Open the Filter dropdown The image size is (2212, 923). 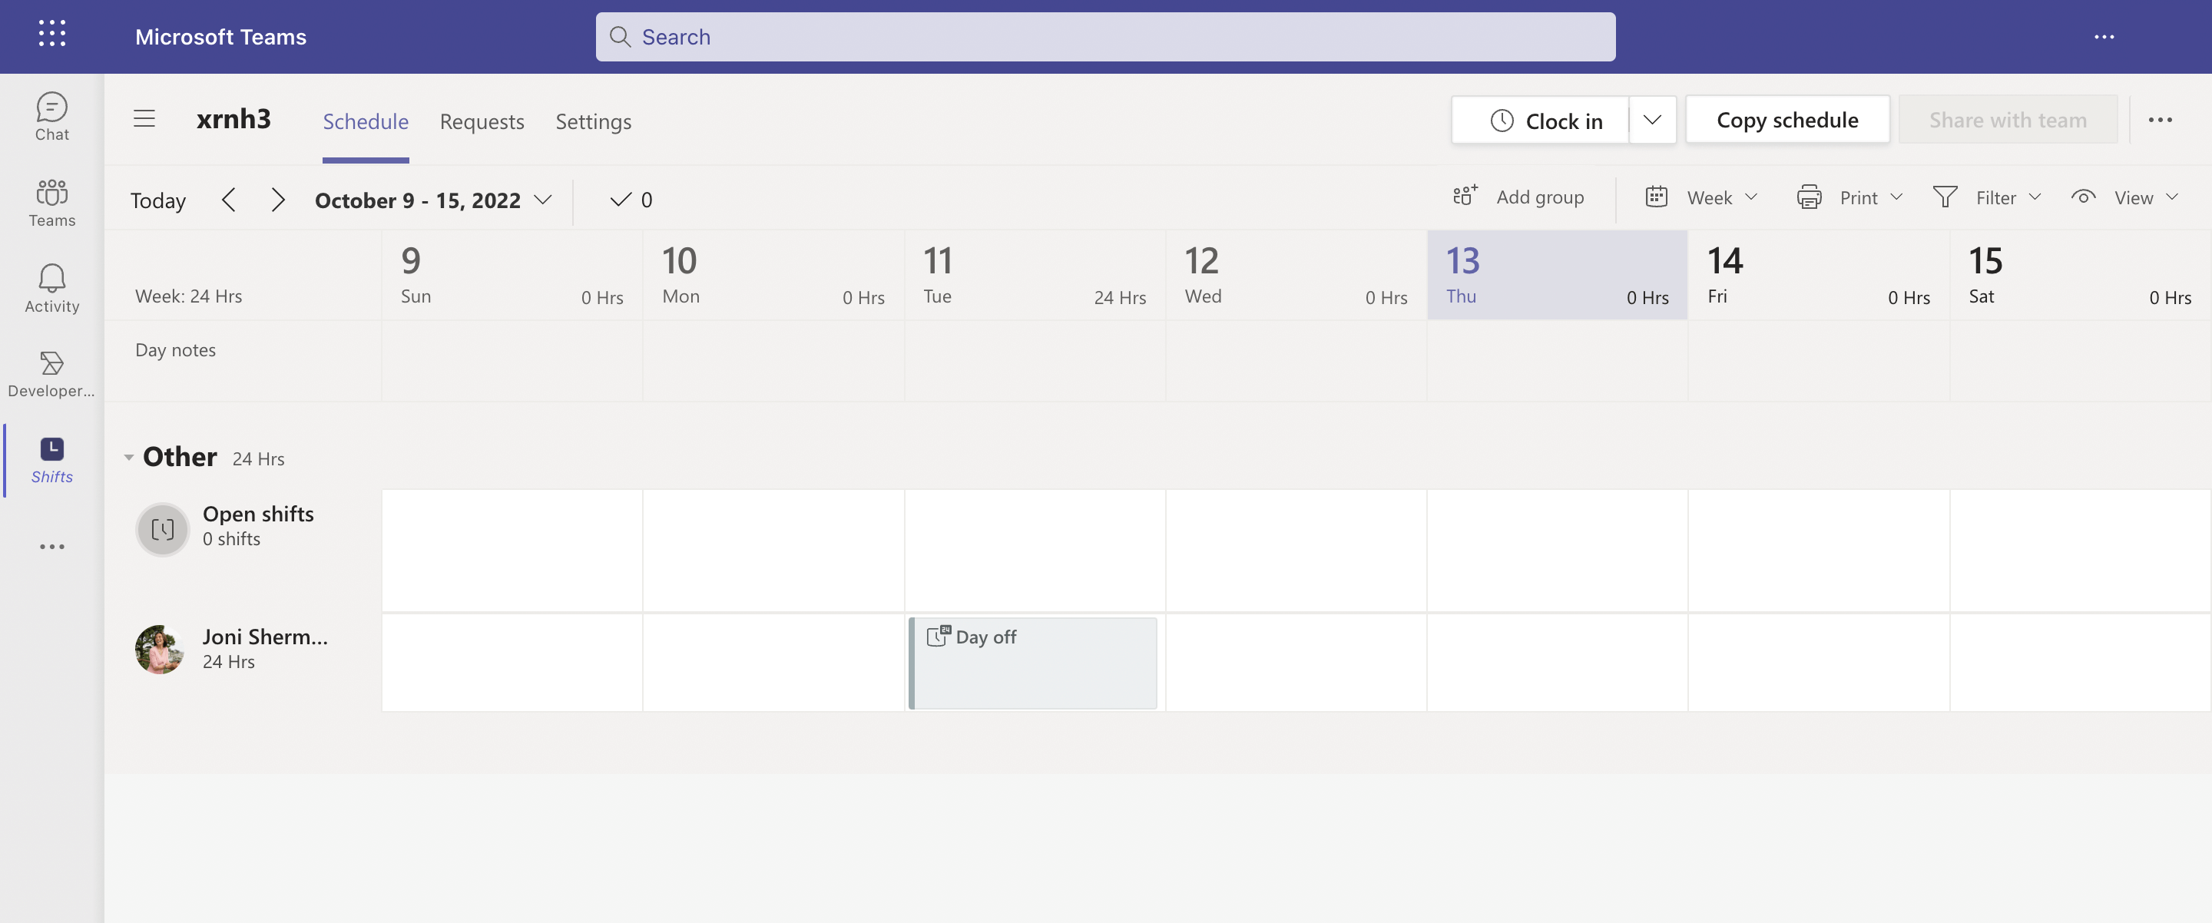click(1987, 197)
